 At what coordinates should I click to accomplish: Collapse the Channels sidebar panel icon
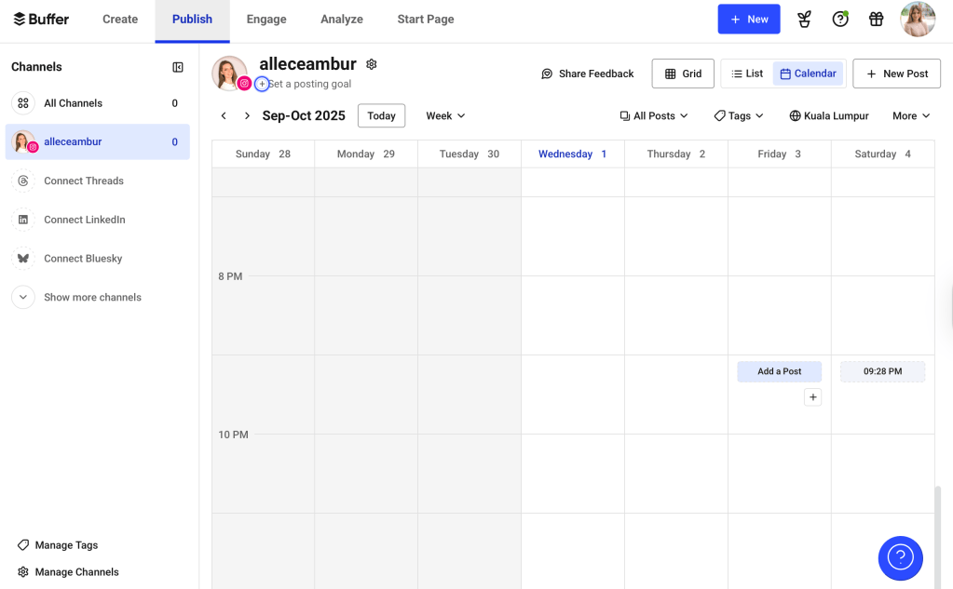(177, 66)
